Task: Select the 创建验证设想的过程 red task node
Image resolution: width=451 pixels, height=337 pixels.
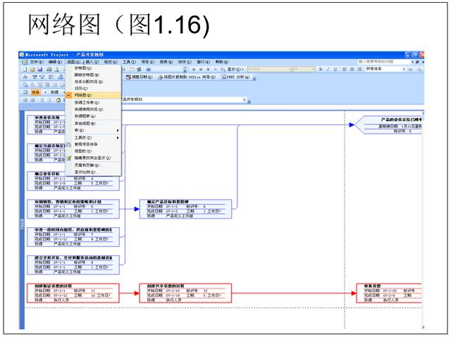Action: point(73,293)
